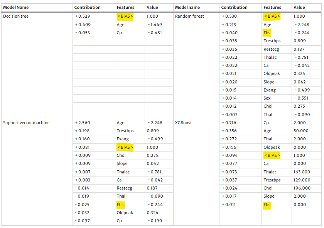Click highlighted < BIAS > in Support vector machine rows

pyautogui.click(x=125, y=147)
